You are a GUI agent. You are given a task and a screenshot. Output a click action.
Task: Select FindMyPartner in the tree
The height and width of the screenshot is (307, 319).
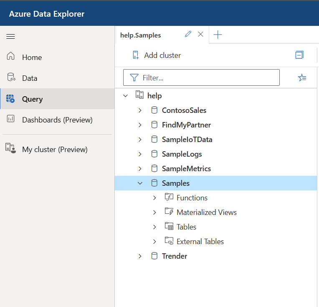coord(186,125)
